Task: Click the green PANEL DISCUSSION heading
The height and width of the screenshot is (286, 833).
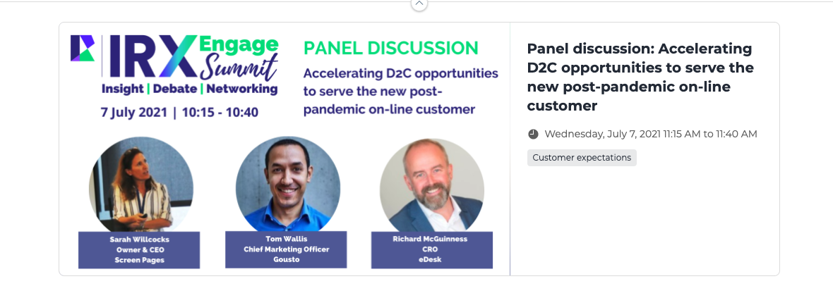Action: point(390,48)
